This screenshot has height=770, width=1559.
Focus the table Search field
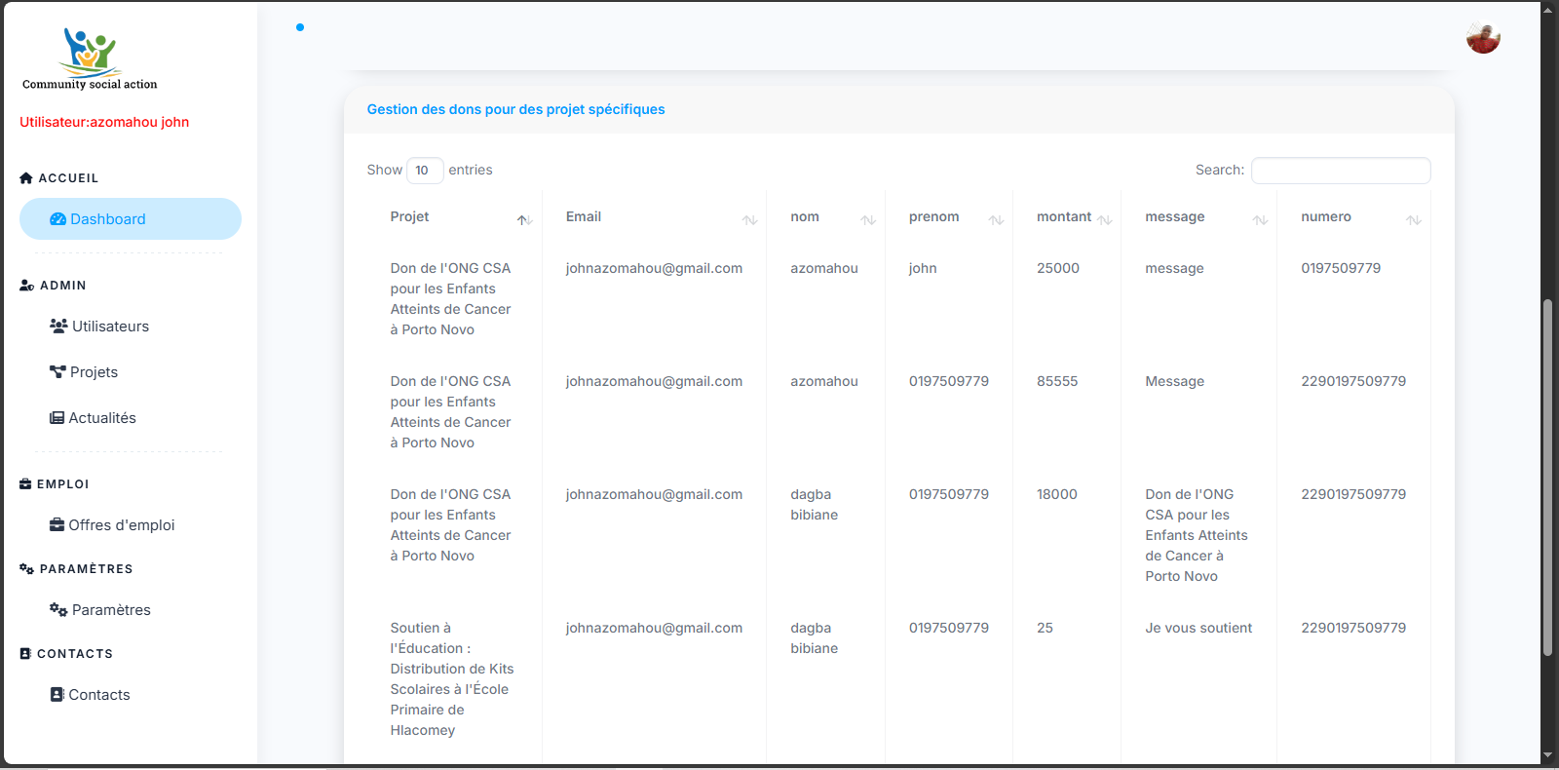(x=1340, y=170)
